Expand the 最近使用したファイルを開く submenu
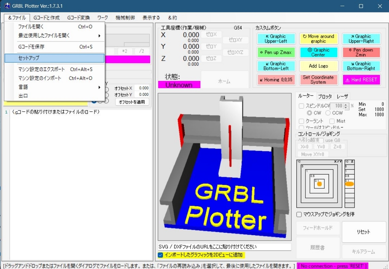The height and width of the screenshot is (269, 389). click(54, 36)
